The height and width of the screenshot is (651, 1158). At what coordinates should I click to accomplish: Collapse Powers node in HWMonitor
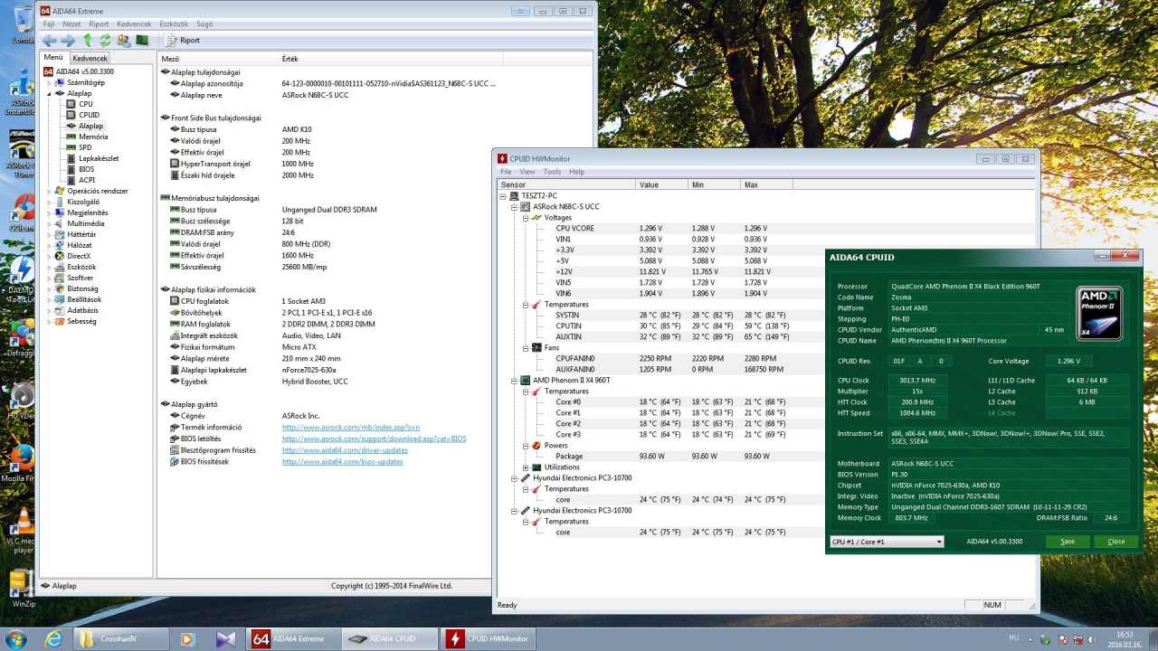[x=525, y=446]
